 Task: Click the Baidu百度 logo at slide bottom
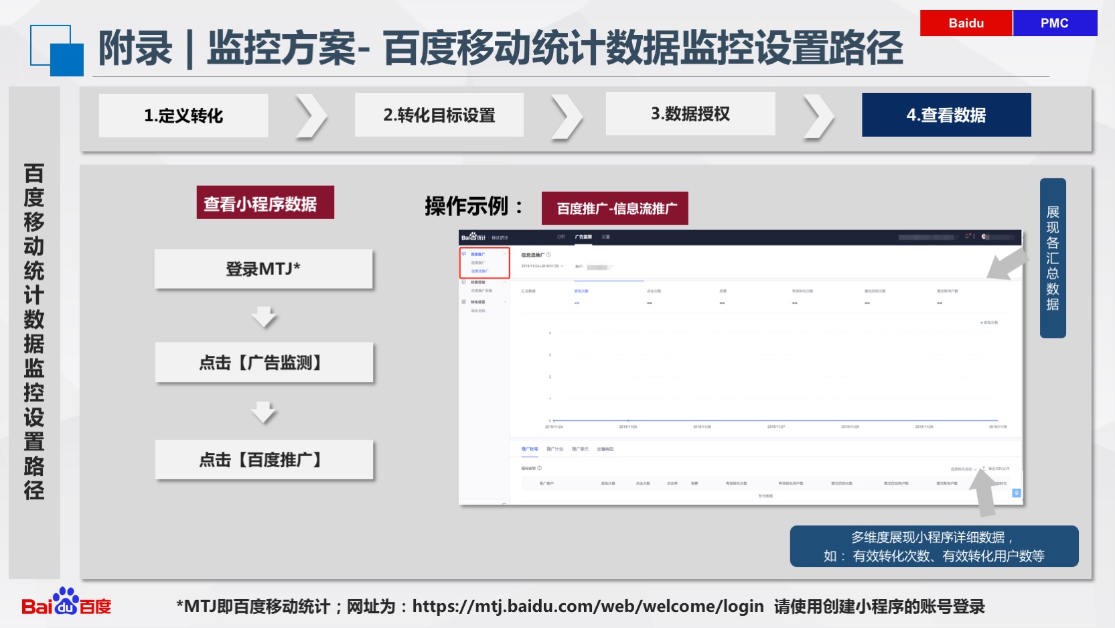66,603
